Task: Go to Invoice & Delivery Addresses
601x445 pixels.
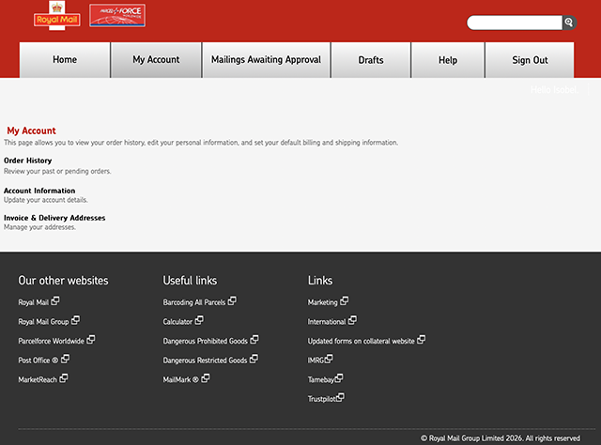Action: (54, 218)
